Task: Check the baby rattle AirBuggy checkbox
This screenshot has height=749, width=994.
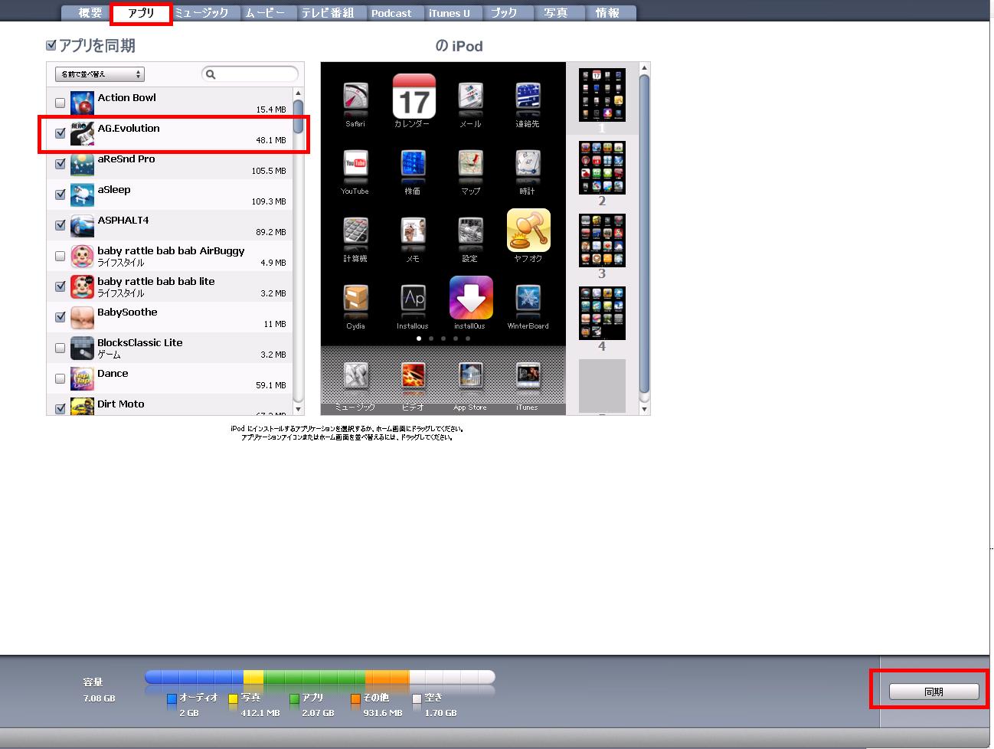Action: (x=60, y=256)
